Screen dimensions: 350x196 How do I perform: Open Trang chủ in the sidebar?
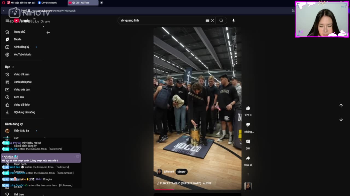(19, 32)
